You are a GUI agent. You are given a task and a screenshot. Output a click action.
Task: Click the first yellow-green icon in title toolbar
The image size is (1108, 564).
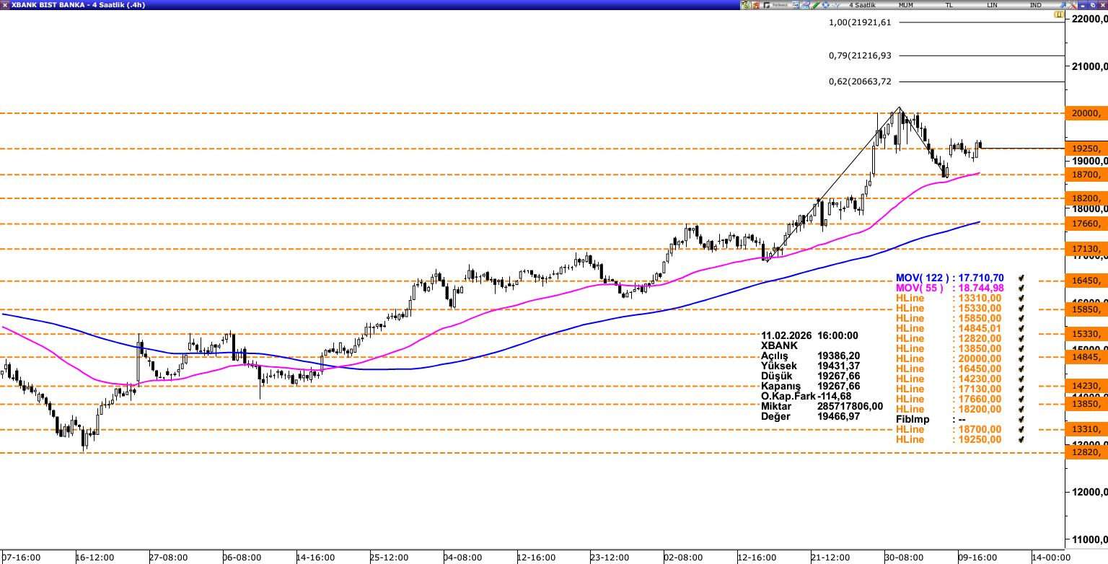pyautogui.click(x=745, y=5)
